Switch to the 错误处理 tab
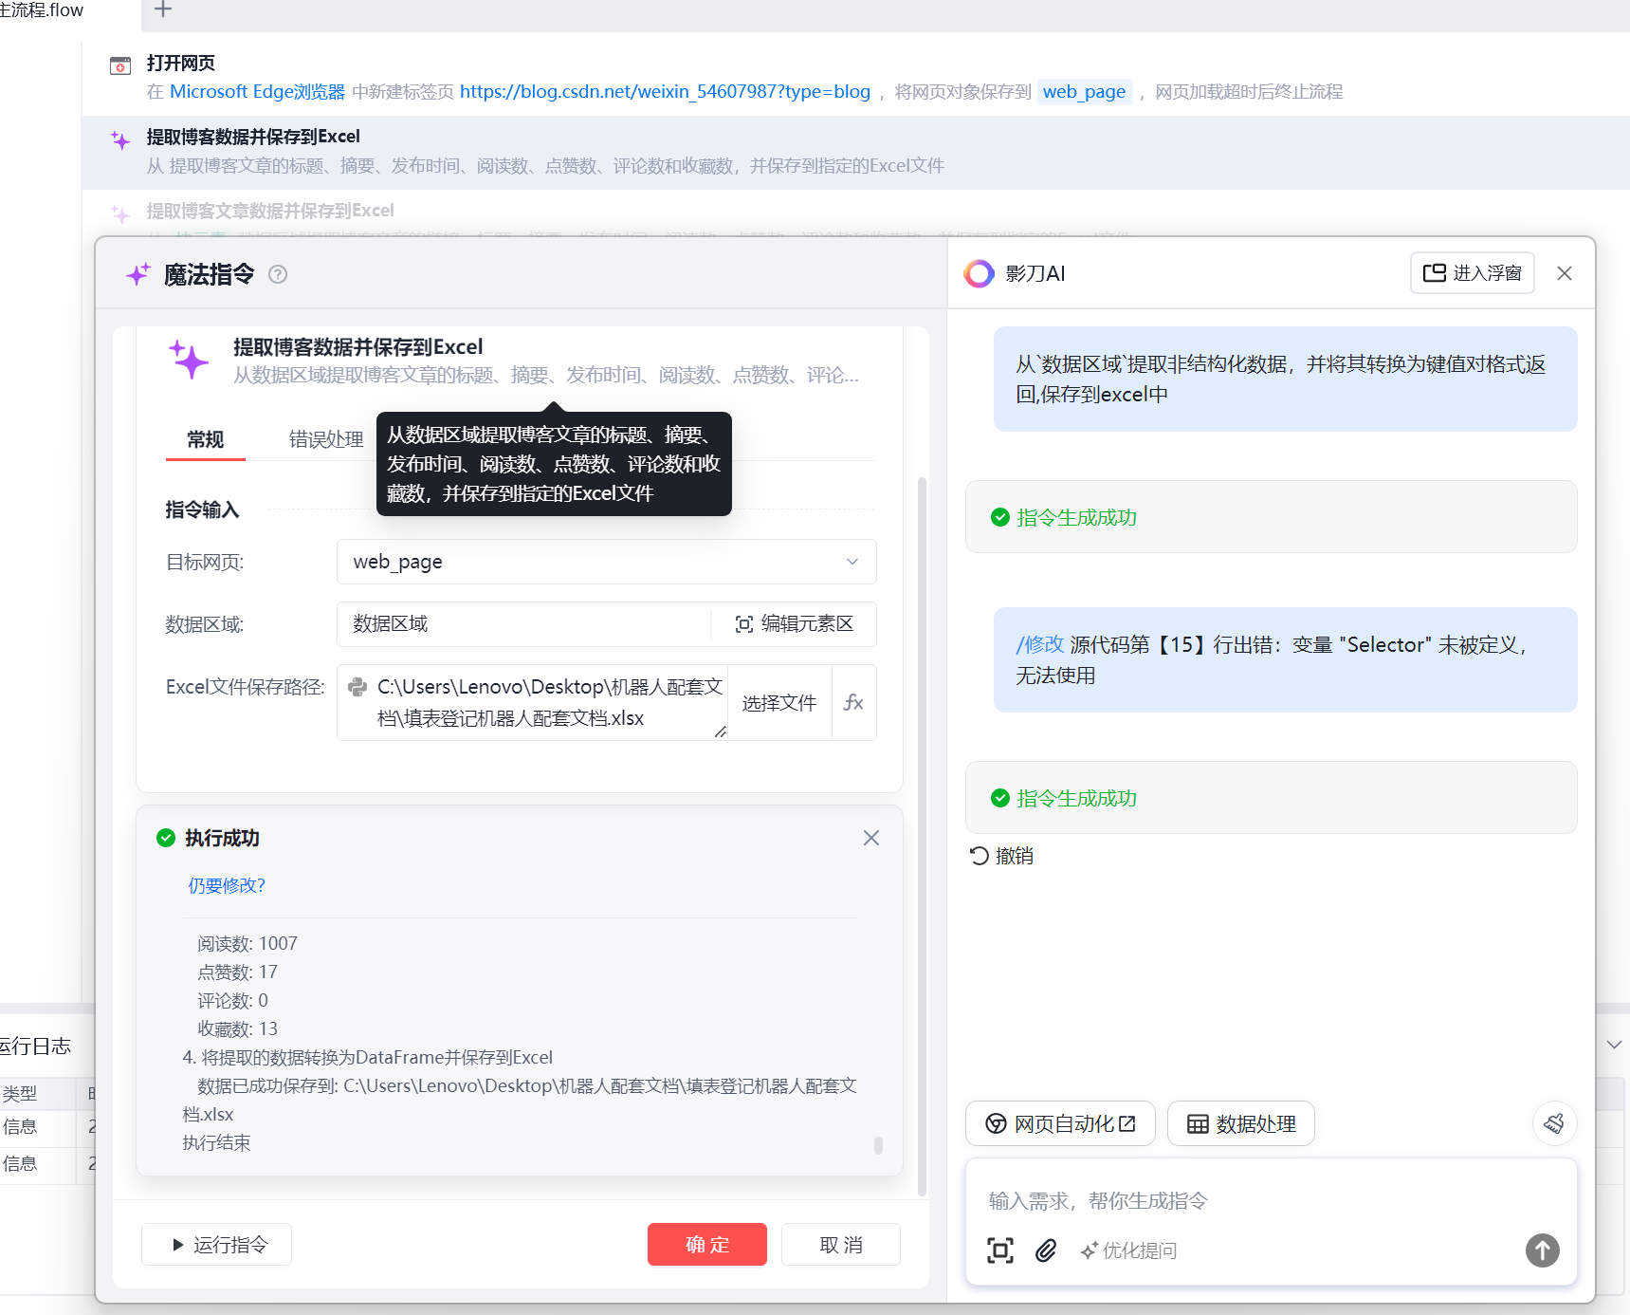1630x1315 pixels. tap(325, 439)
